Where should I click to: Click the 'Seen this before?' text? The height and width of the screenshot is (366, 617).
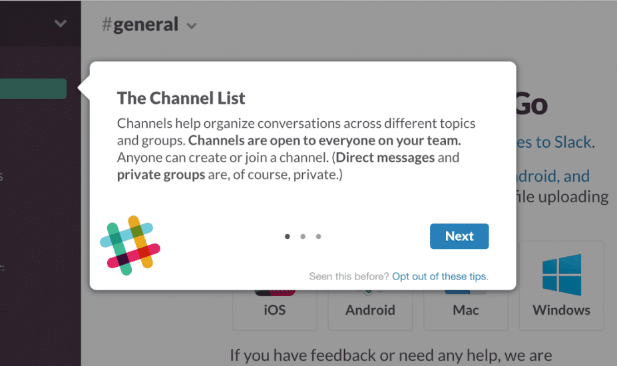(x=349, y=276)
